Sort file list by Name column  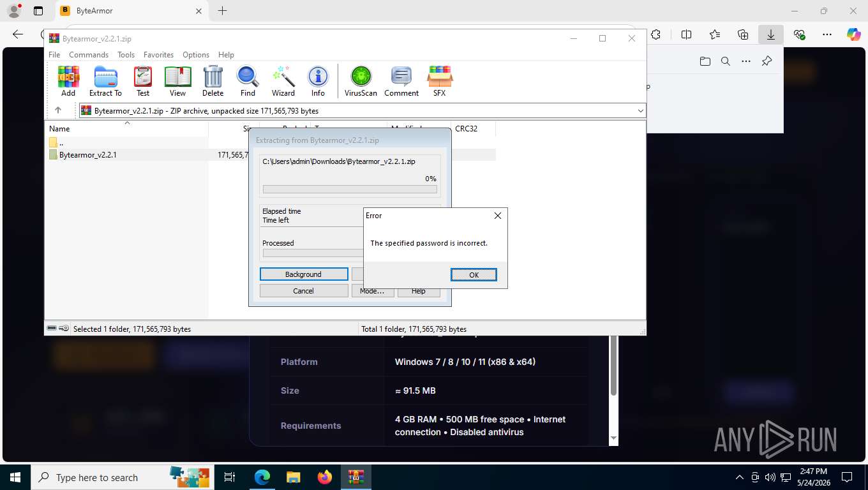pos(126,129)
